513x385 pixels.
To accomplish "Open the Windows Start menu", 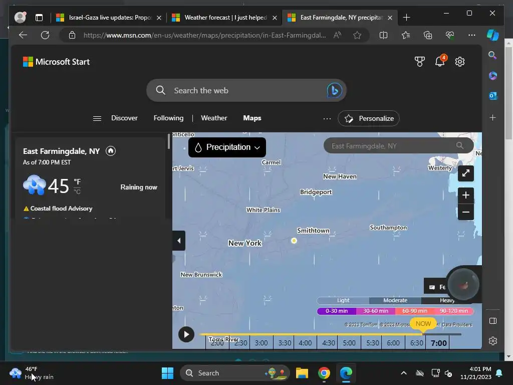I will pos(167,373).
